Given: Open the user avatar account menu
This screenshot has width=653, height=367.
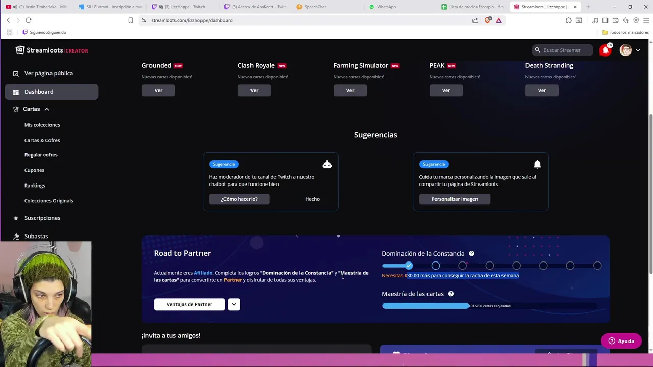Looking at the screenshot, I should coord(625,50).
